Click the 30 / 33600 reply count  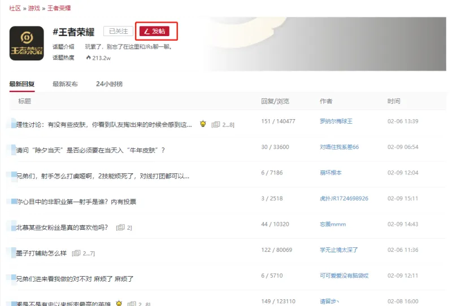(275, 147)
